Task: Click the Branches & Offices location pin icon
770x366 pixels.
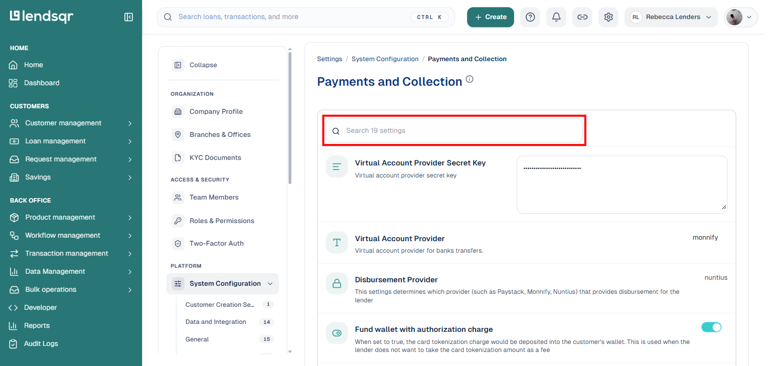Action: (178, 134)
